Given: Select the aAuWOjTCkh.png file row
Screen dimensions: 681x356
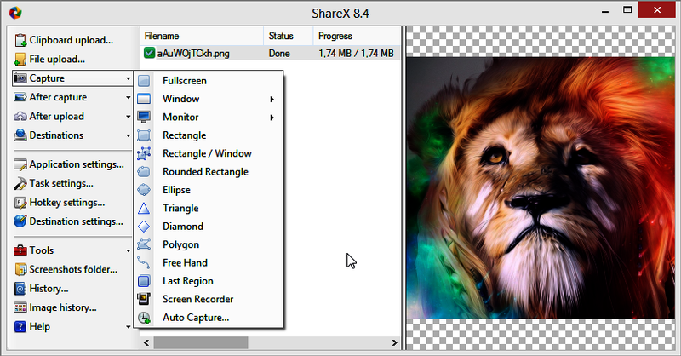Looking at the screenshot, I should point(271,53).
